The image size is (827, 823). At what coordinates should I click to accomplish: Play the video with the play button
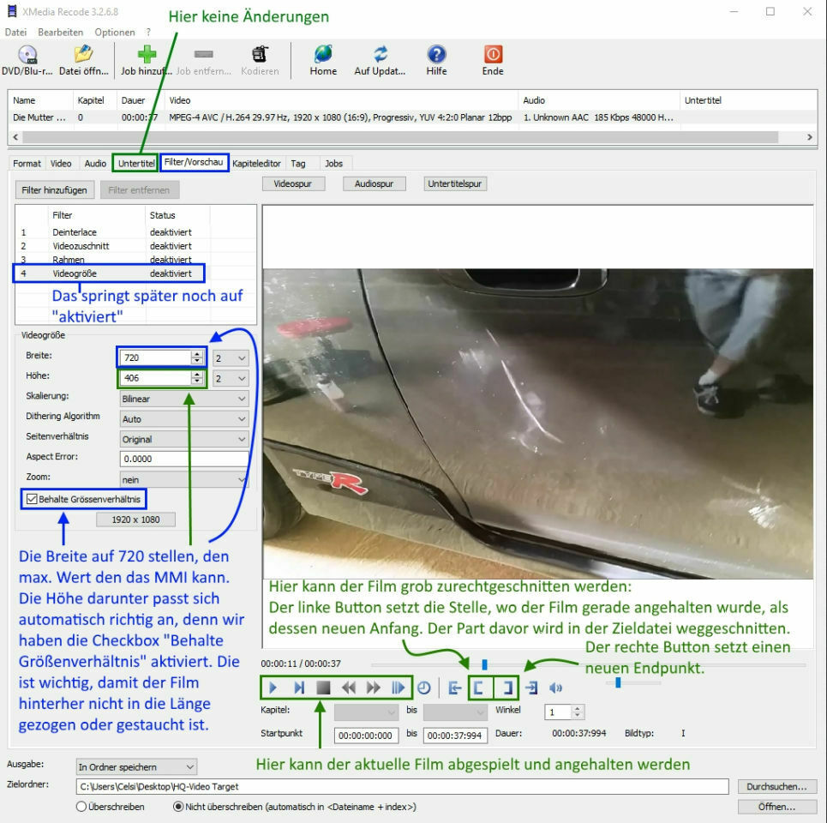(273, 688)
